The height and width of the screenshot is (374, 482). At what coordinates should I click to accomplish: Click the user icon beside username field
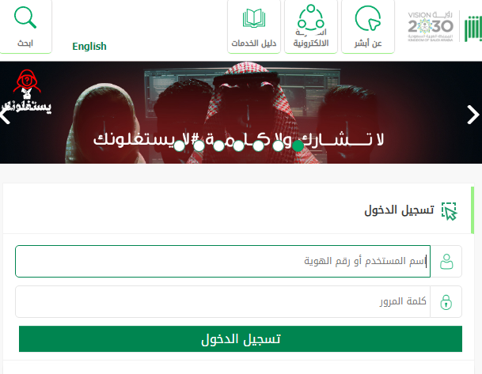click(446, 261)
